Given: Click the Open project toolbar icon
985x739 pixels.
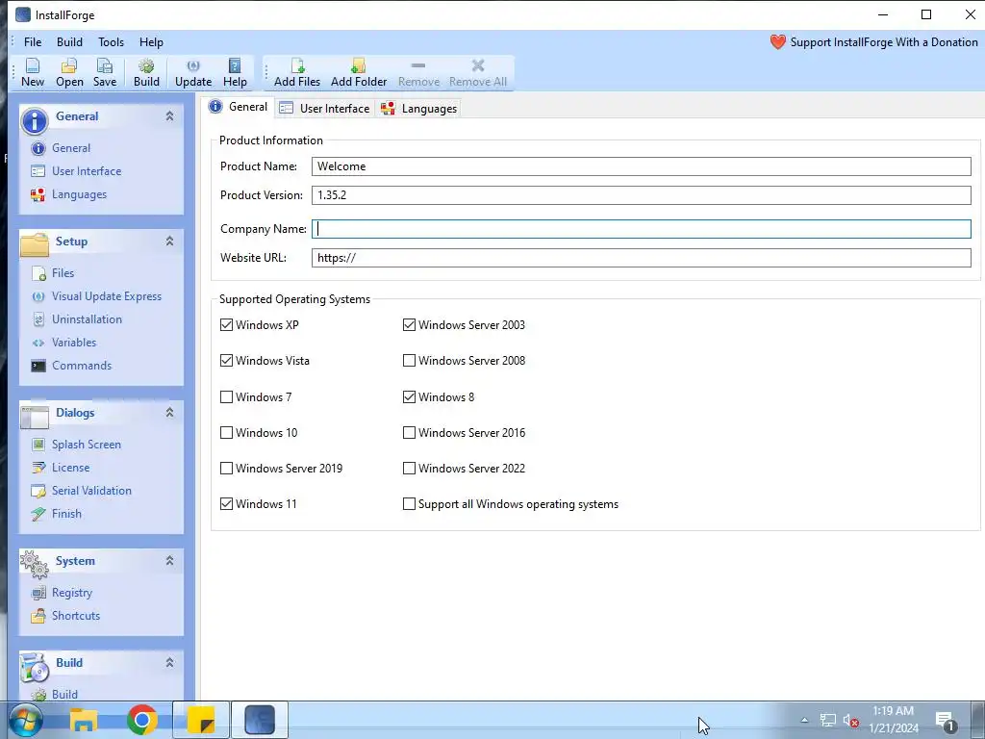Looking at the screenshot, I should click(x=69, y=73).
